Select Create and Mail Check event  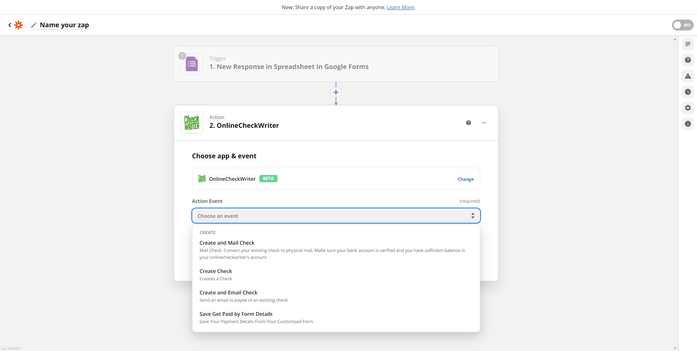click(227, 243)
